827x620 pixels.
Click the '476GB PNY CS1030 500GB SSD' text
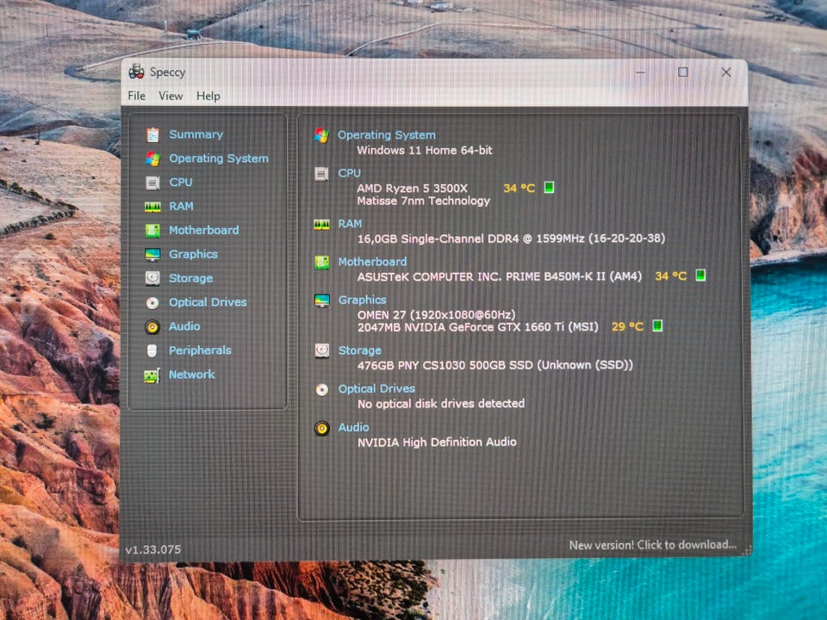(x=445, y=365)
